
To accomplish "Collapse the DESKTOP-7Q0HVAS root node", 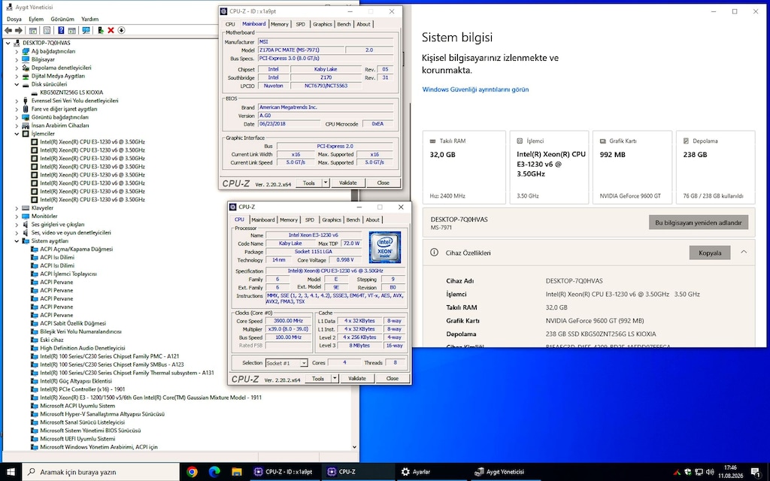I will 8,43.
